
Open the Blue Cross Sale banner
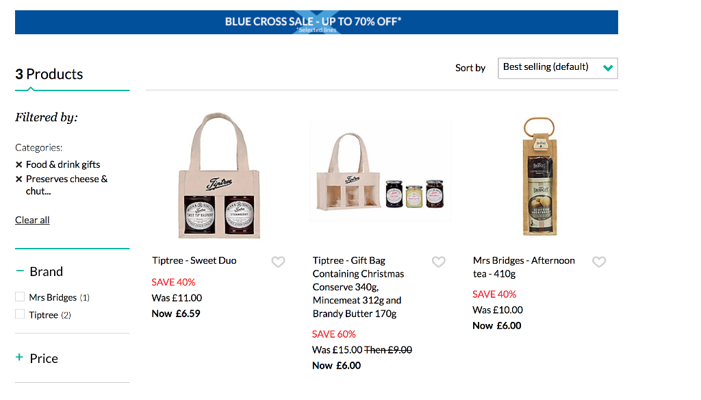pyautogui.click(x=316, y=23)
